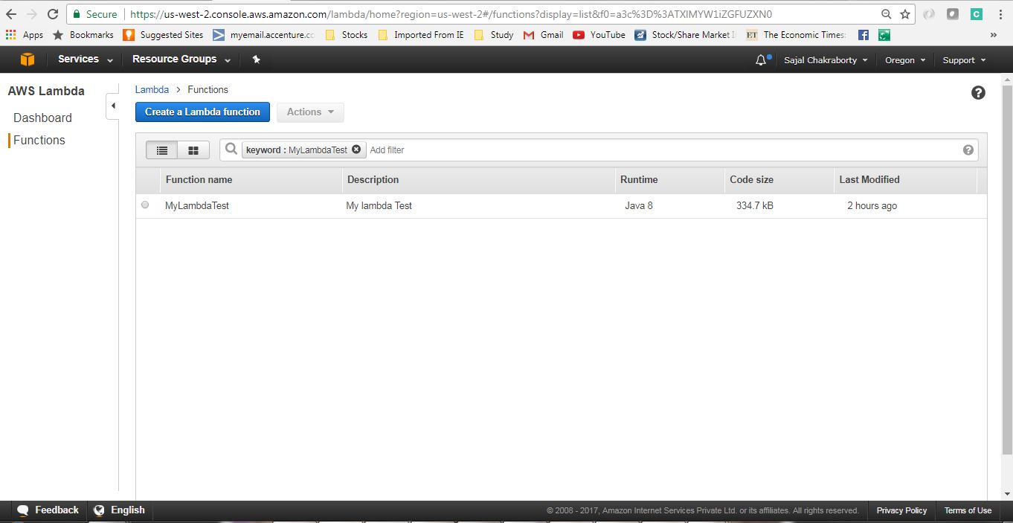Open Dashboard in the Lambda sidebar

(x=42, y=118)
